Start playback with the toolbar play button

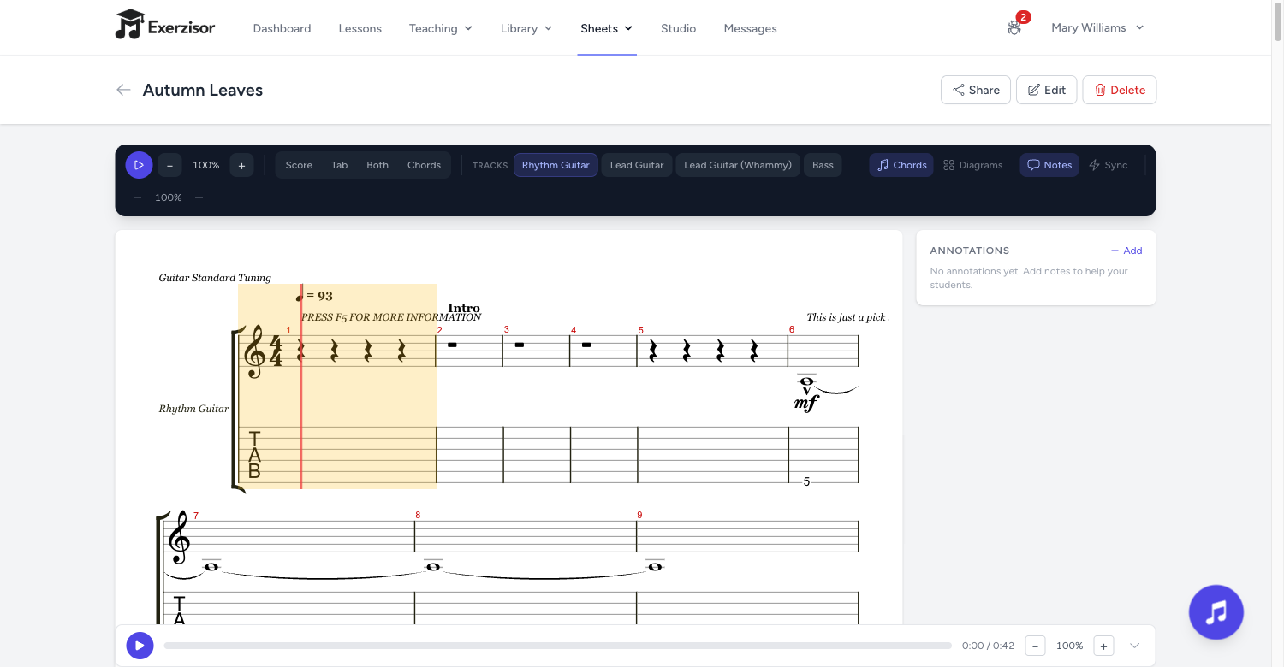[139, 165]
